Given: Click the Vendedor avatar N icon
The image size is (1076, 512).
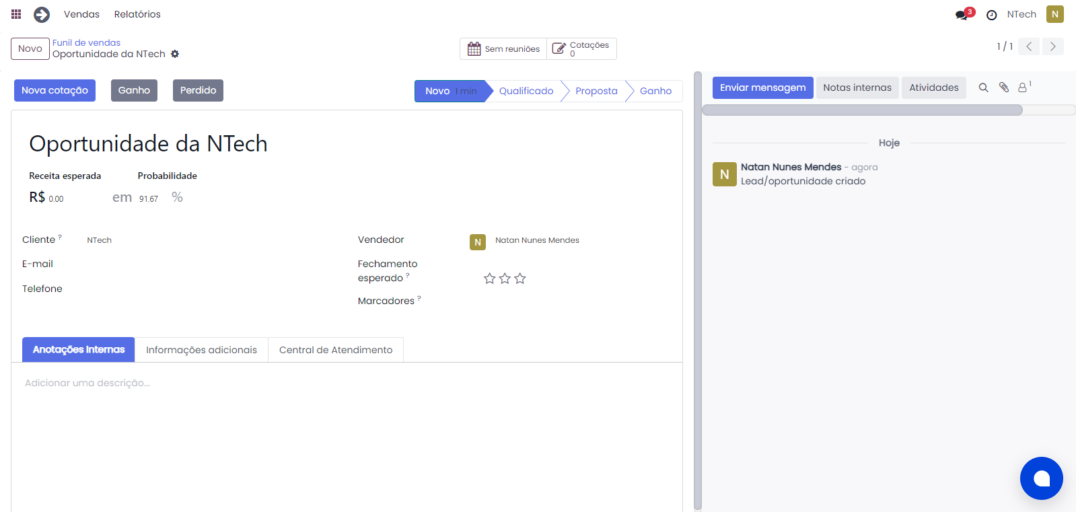Looking at the screenshot, I should click(478, 242).
